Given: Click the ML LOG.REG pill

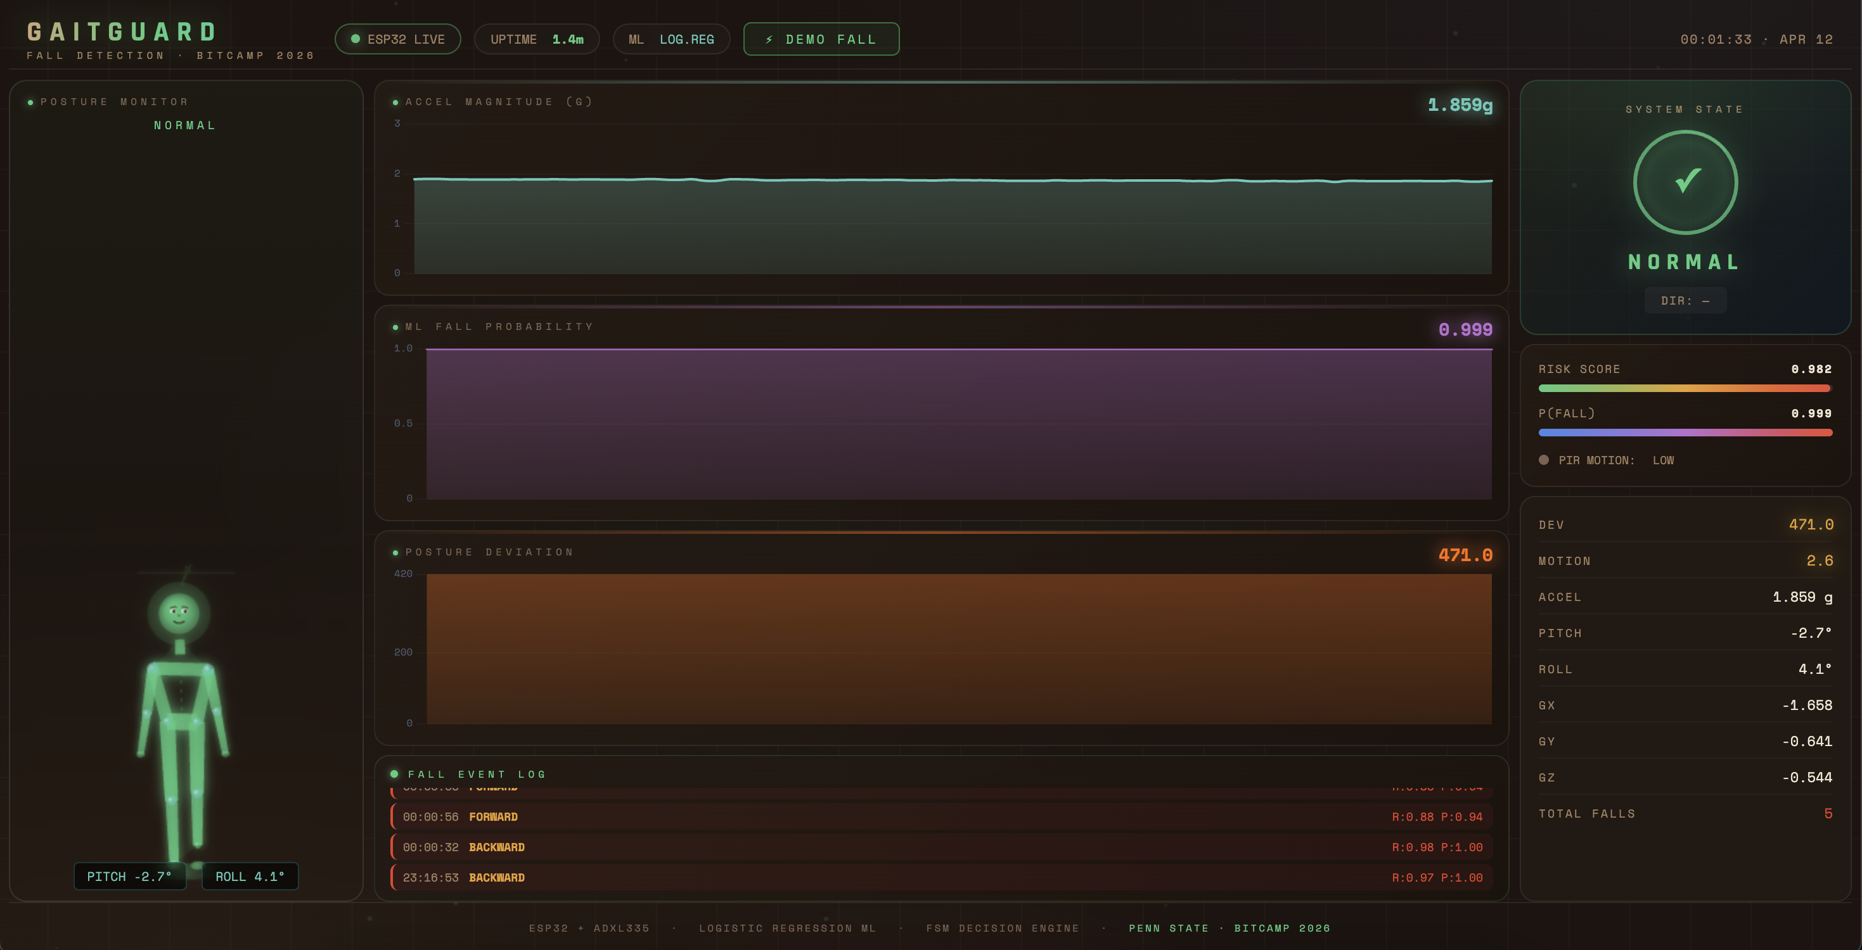Looking at the screenshot, I should click(x=671, y=40).
